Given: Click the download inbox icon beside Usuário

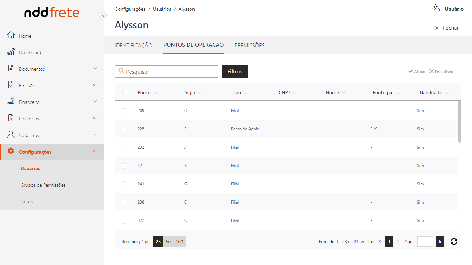Looking at the screenshot, I should point(435,9).
